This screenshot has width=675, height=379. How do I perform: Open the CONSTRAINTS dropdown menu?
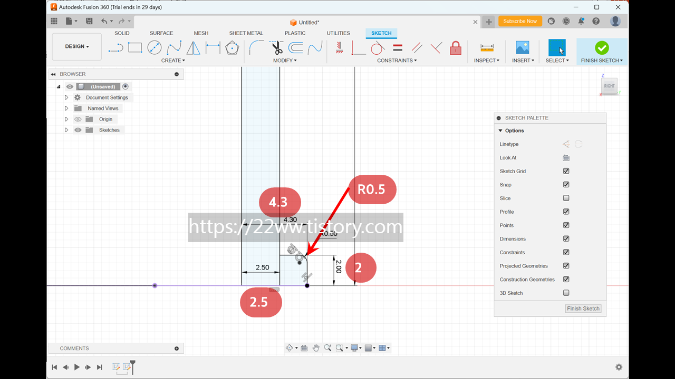[x=397, y=61]
